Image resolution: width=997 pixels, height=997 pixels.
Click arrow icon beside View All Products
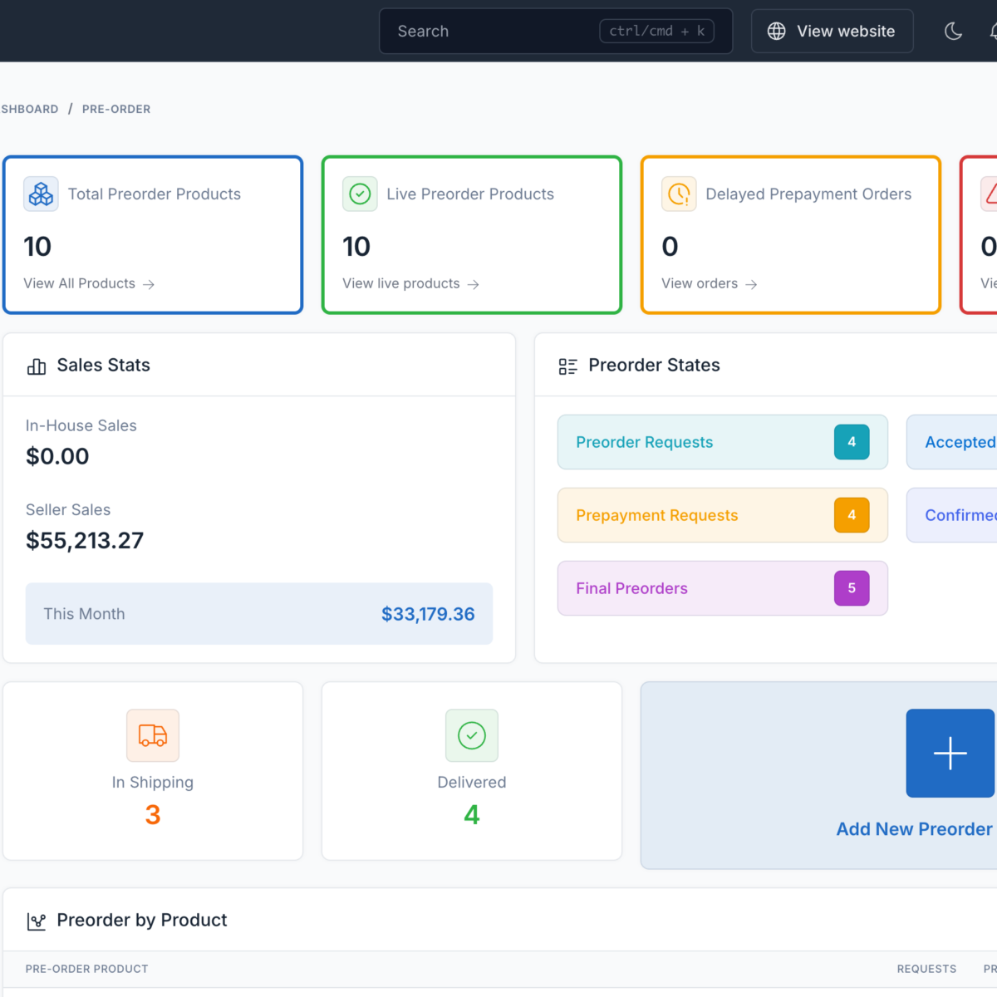tap(149, 284)
